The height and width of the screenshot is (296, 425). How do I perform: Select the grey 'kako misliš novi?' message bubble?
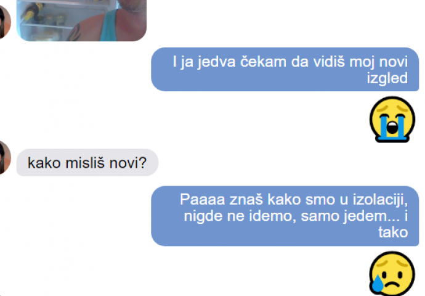(x=87, y=163)
